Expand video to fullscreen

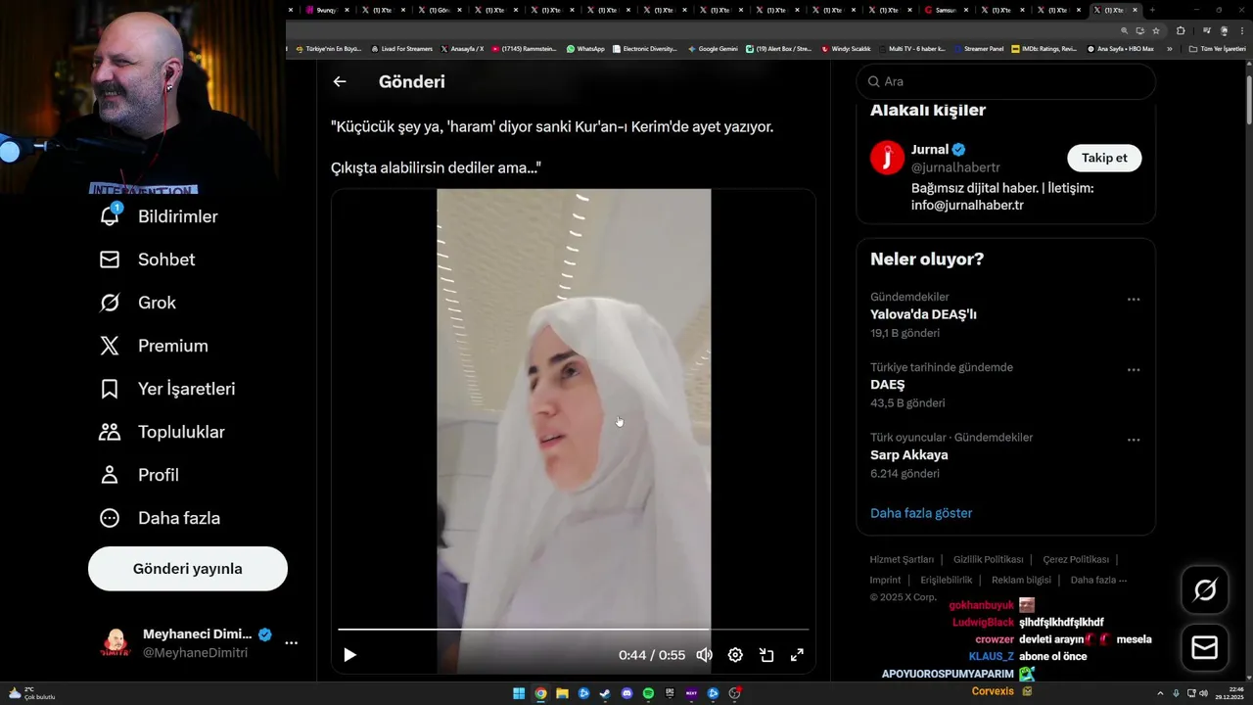point(797,655)
